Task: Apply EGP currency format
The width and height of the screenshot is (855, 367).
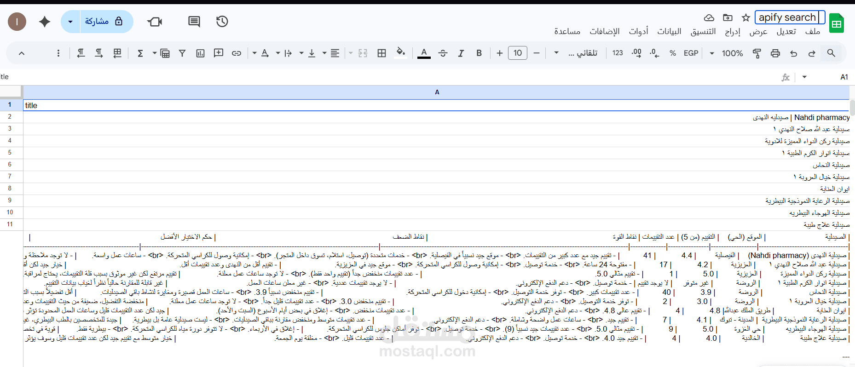Action: [x=691, y=53]
